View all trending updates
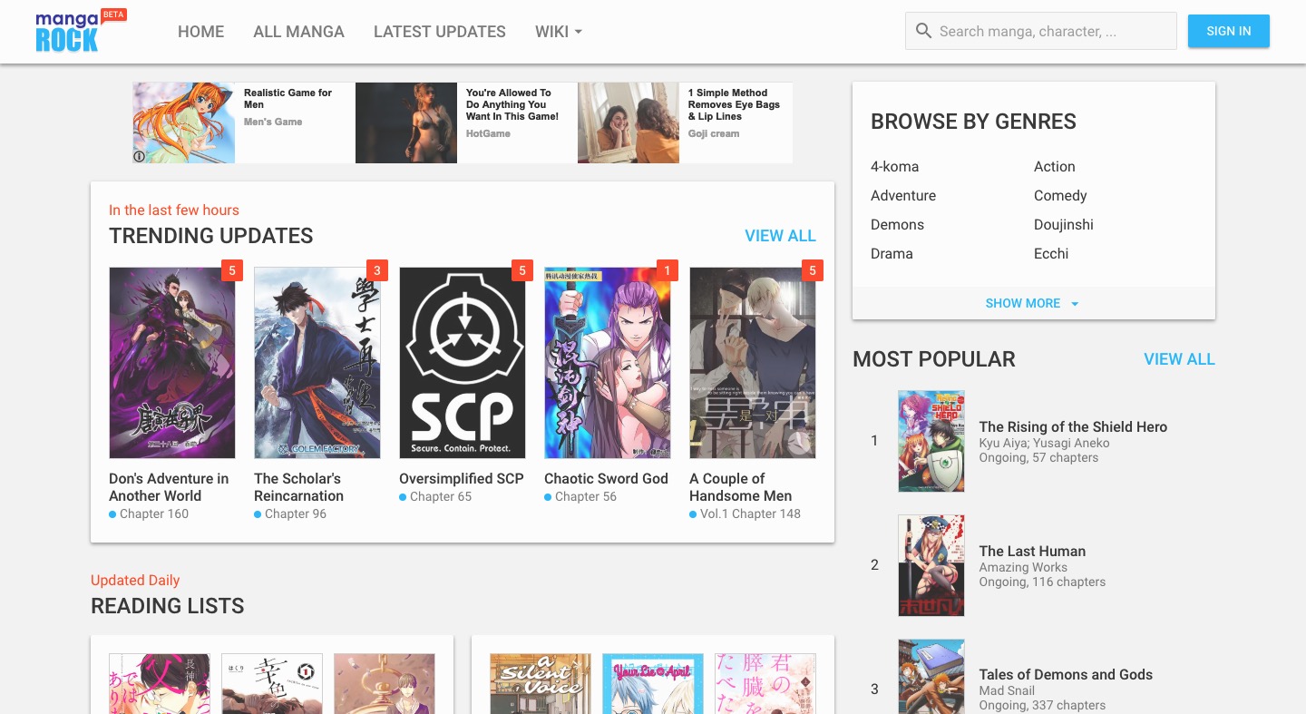The image size is (1306, 714). tap(780, 236)
